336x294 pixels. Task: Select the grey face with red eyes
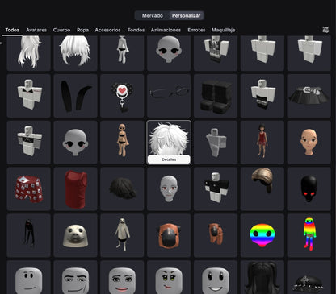tap(169, 188)
